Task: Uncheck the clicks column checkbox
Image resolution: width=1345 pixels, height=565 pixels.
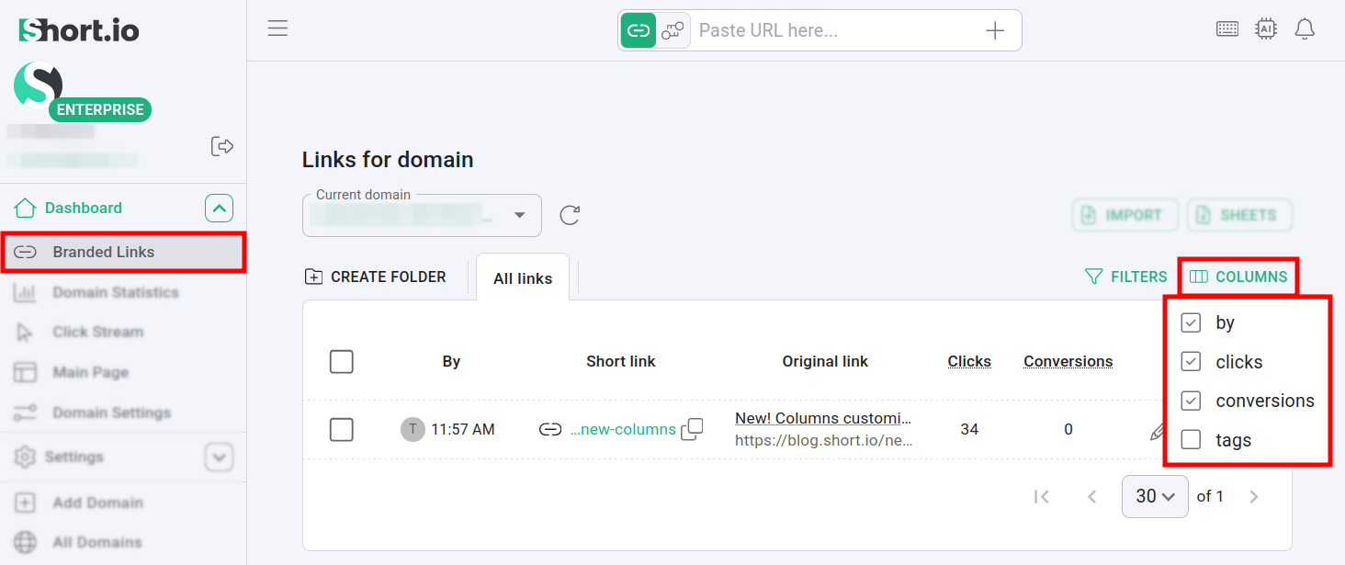Action: click(1192, 361)
